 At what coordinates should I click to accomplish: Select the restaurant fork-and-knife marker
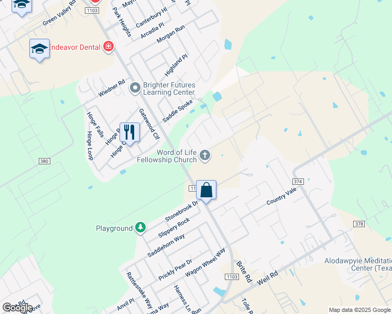(129, 134)
